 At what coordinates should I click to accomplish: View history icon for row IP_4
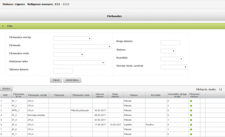coord(191,120)
